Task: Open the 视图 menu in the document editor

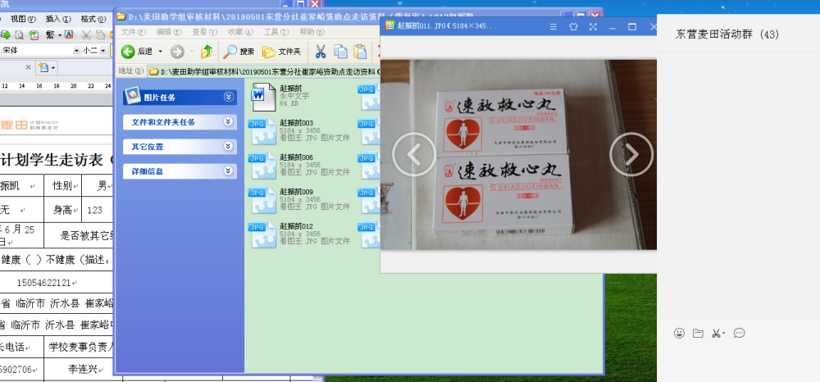Action: click(24, 19)
